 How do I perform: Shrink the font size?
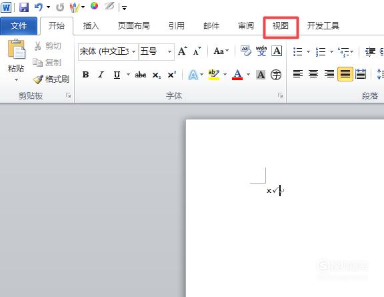coord(197,51)
